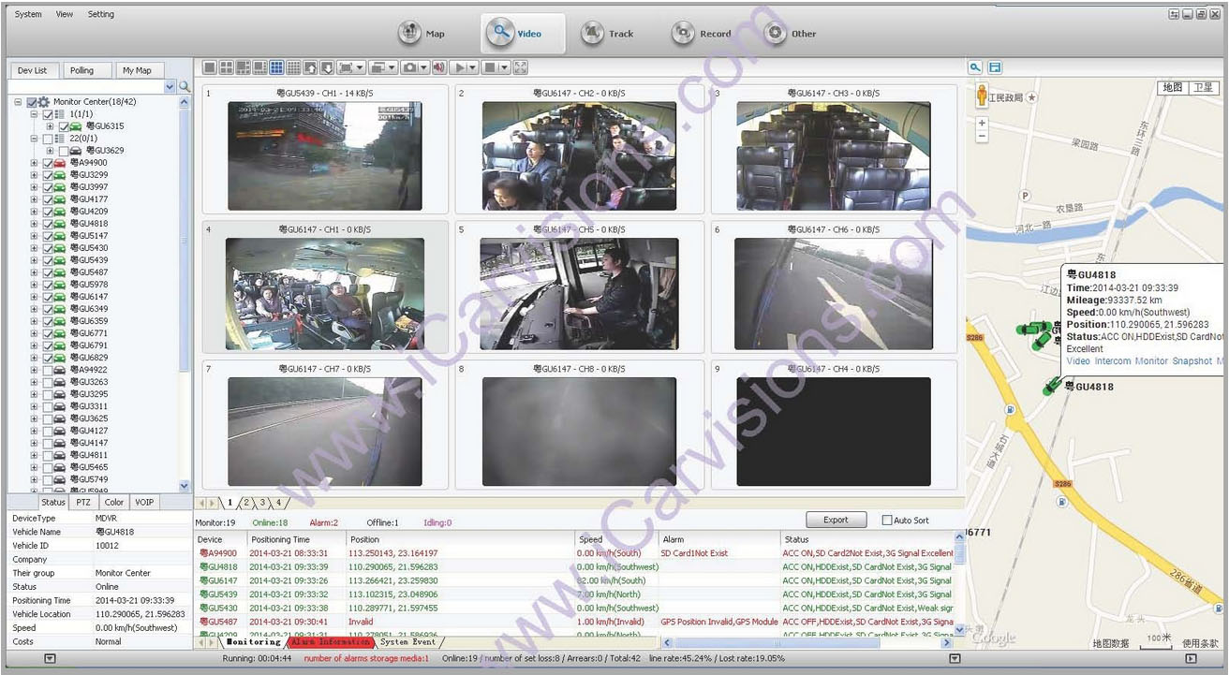This screenshot has height=675, width=1229.
Task: Open the snapshot dropdown arrow
Action: pos(423,67)
